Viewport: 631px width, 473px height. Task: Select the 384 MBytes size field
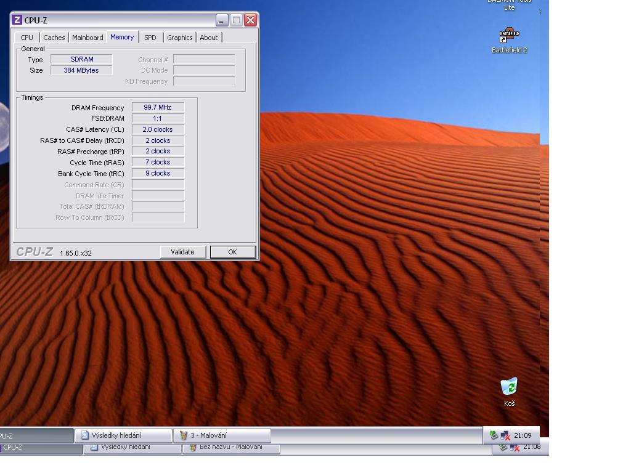[81, 71]
